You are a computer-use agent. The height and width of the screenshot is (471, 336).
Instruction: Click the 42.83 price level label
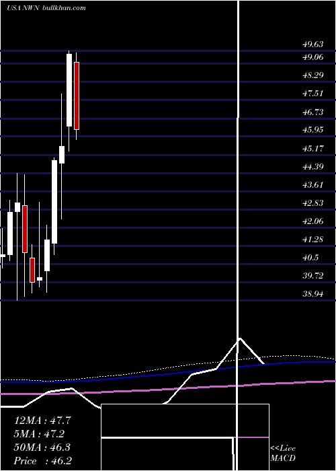(313, 203)
